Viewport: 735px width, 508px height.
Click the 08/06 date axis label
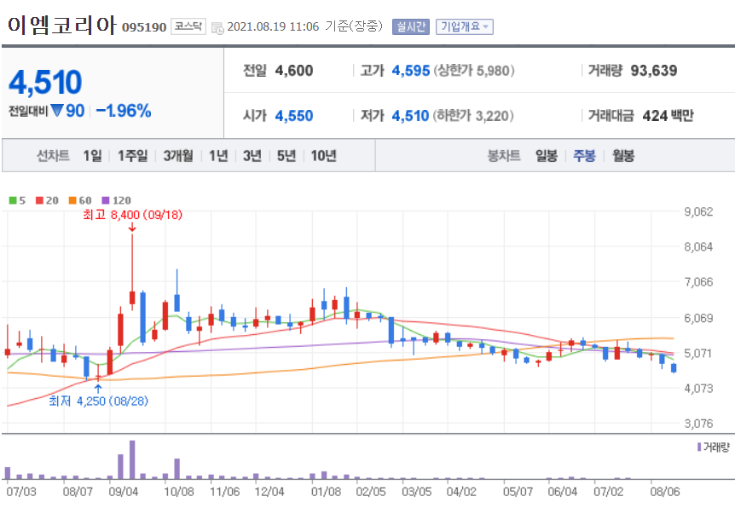[x=665, y=492]
